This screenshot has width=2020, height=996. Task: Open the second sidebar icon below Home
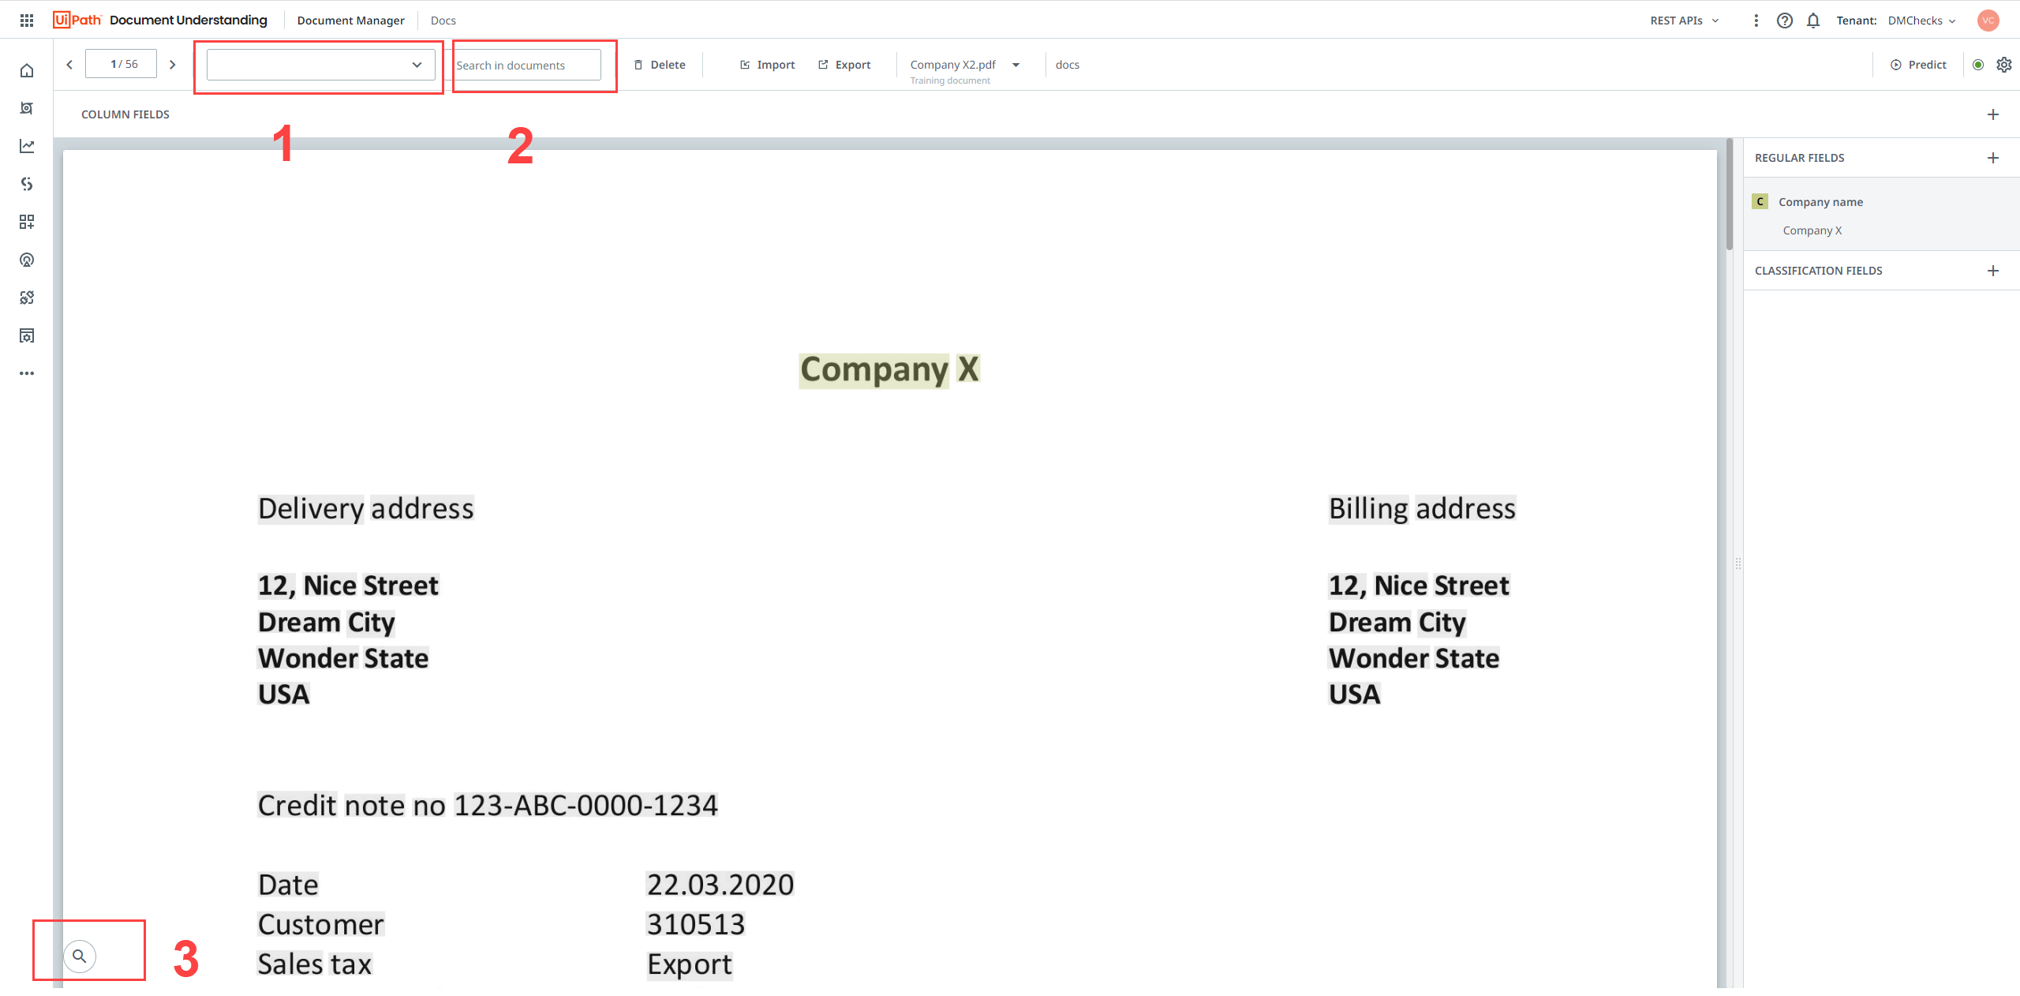click(27, 108)
